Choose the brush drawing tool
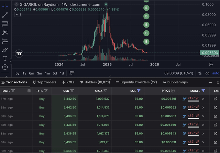This screenshot has width=220, height=153. point(5,50)
